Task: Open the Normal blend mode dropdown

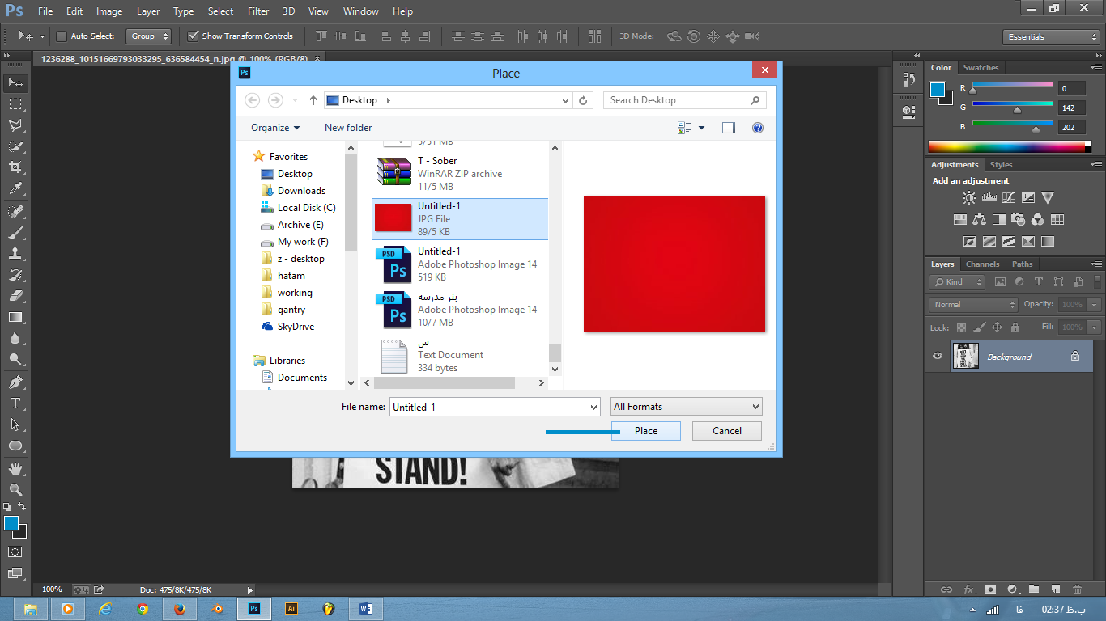Action: [x=973, y=305]
